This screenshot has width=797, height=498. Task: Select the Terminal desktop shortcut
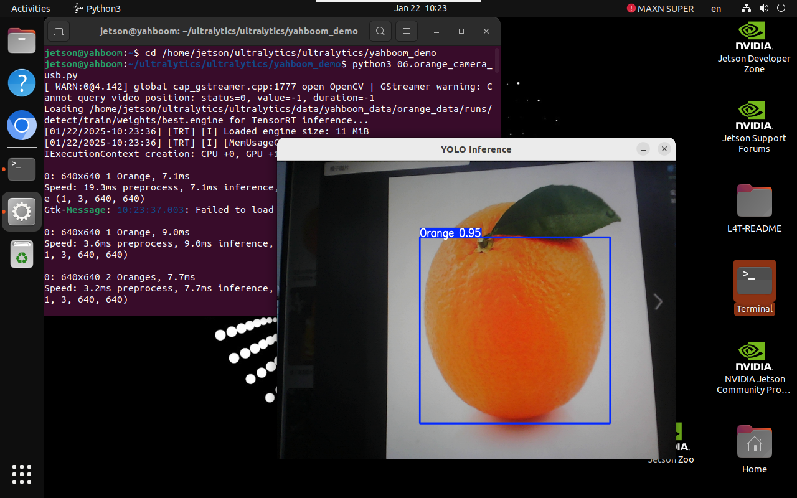pyautogui.click(x=754, y=288)
